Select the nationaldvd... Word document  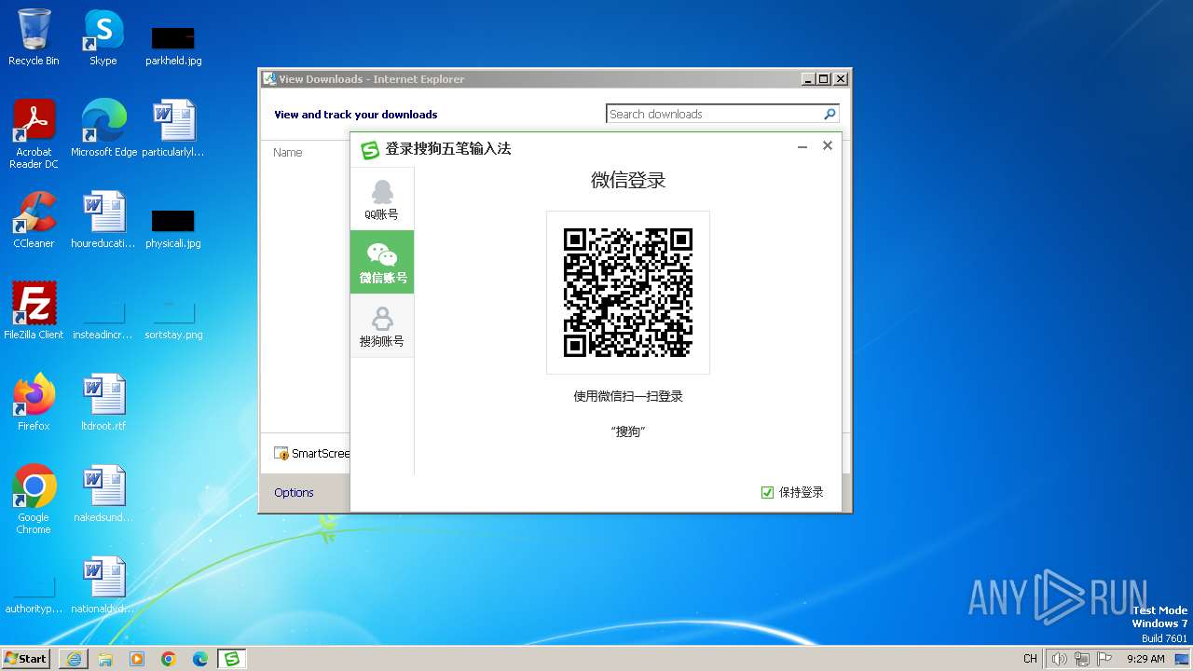coord(103,585)
